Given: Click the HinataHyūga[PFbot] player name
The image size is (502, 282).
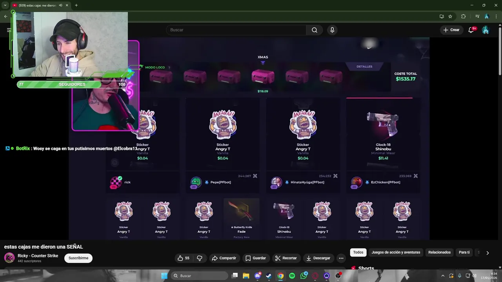Looking at the screenshot, I should point(307,182).
